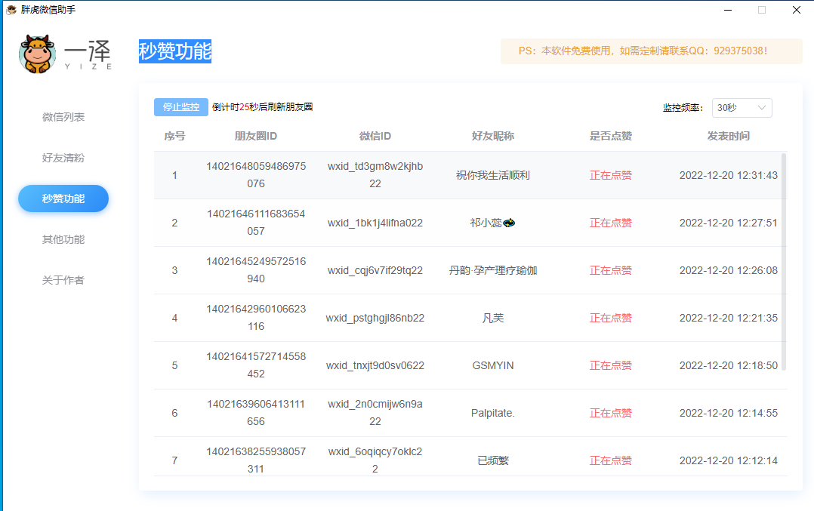Click the cow logo icon in sidebar
The image size is (814, 511).
coord(38,54)
